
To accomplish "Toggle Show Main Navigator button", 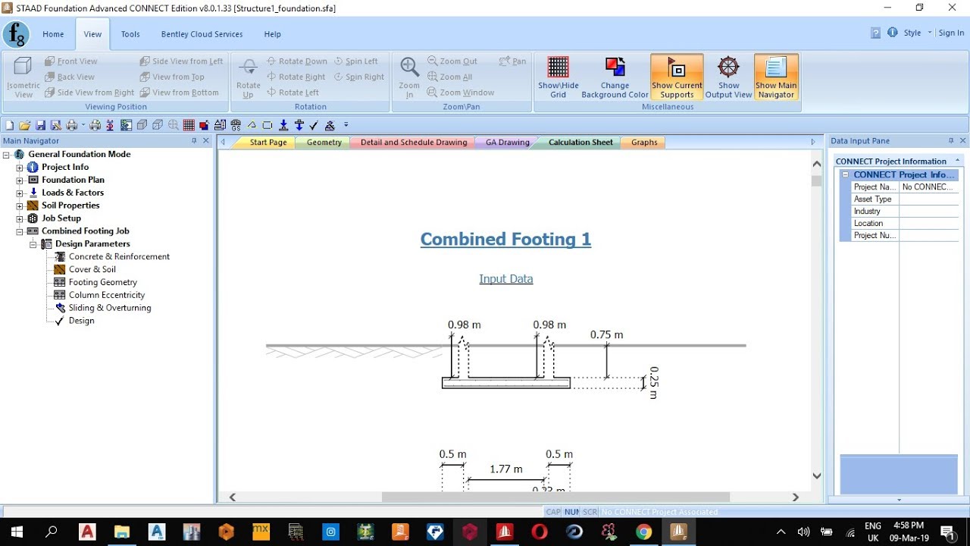I will (x=776, y=77).
